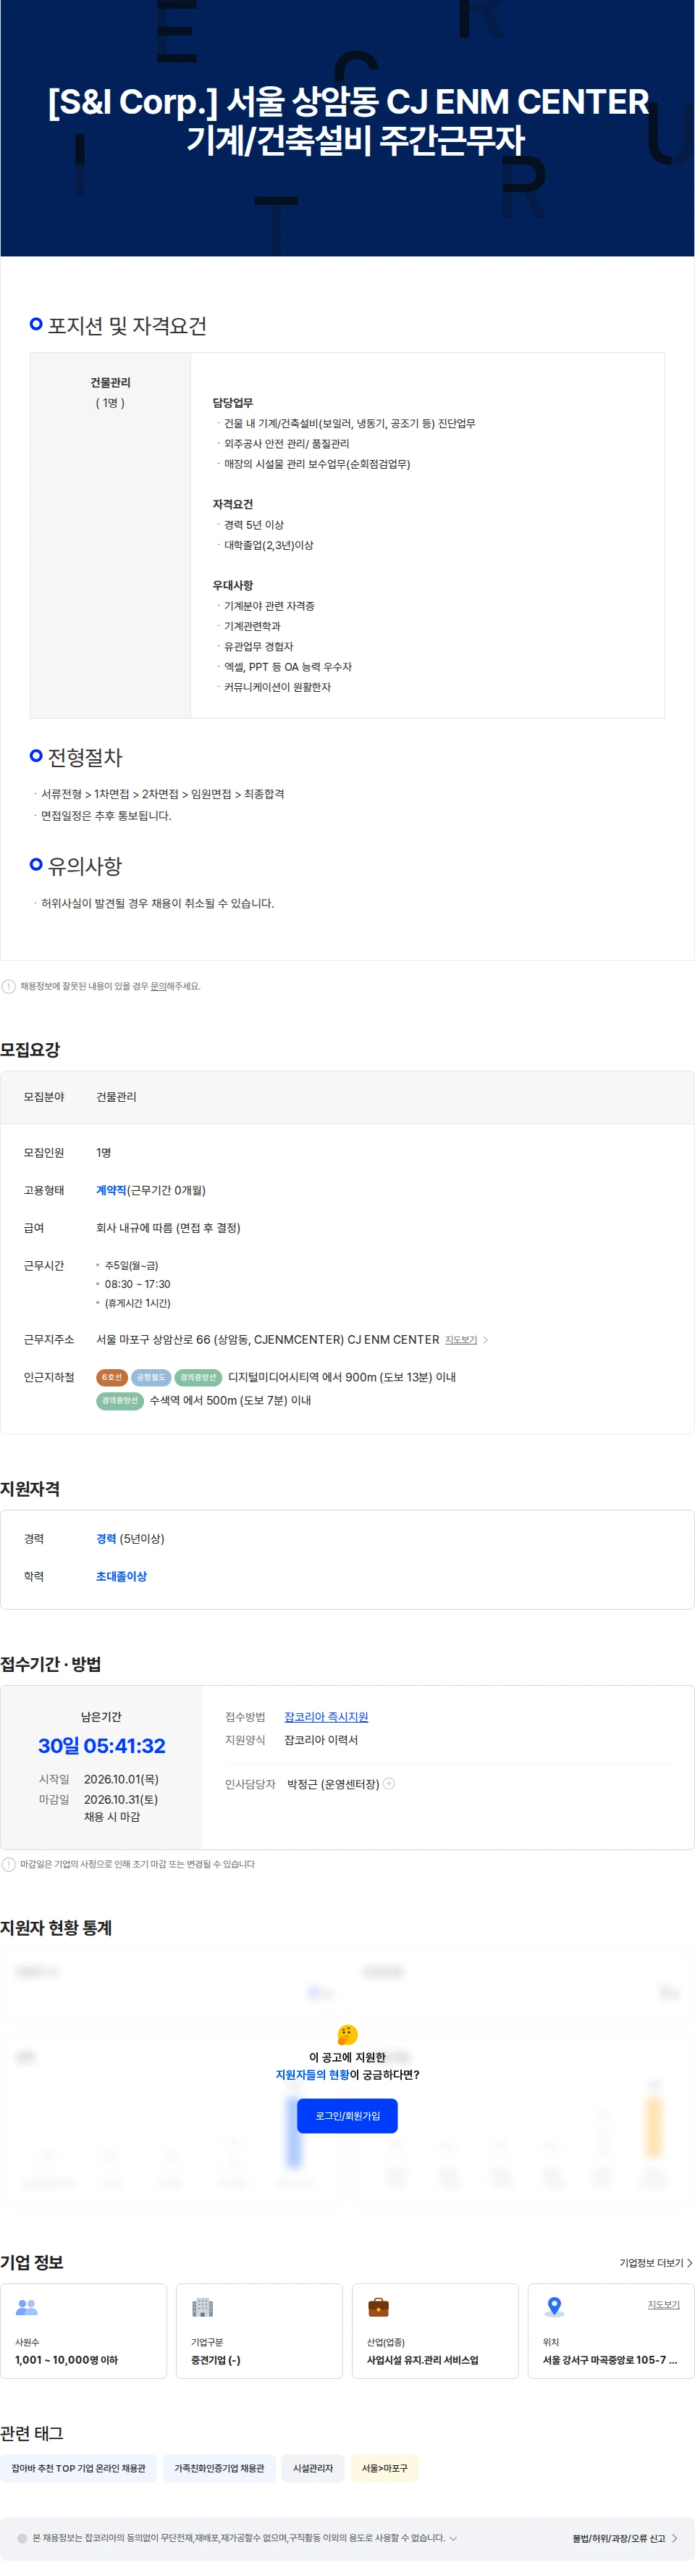
Task: Select the 서울>마포구 tag
Action: (385, 2468)
